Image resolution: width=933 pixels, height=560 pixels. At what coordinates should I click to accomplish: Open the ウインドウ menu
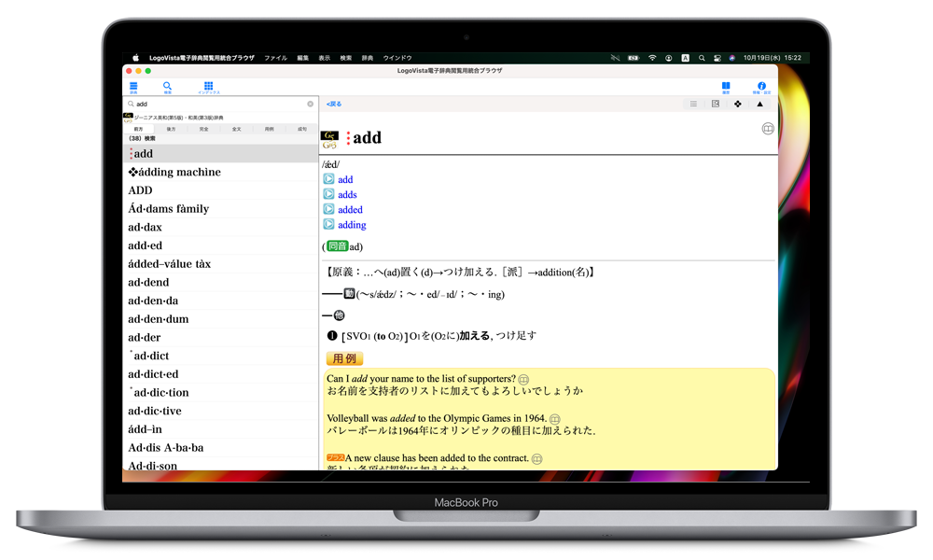point(397,58)
